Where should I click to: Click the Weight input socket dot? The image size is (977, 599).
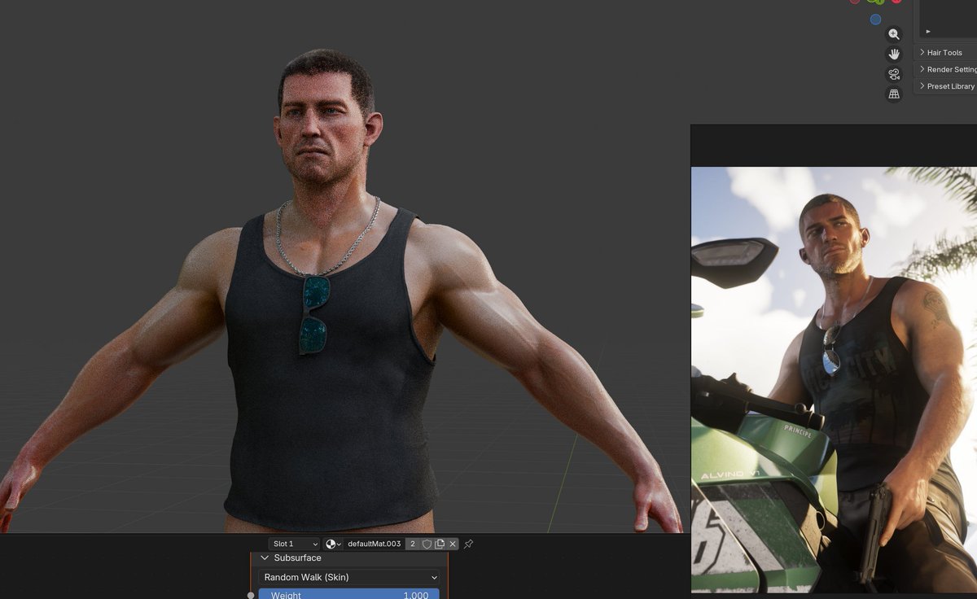251,595
